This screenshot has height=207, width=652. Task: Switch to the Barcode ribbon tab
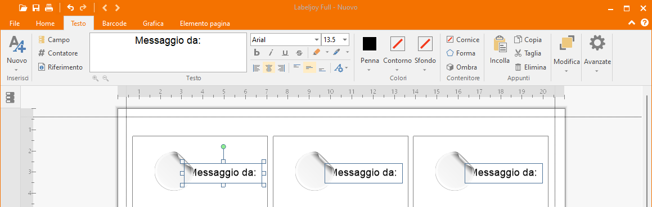(x=114, y=24)
